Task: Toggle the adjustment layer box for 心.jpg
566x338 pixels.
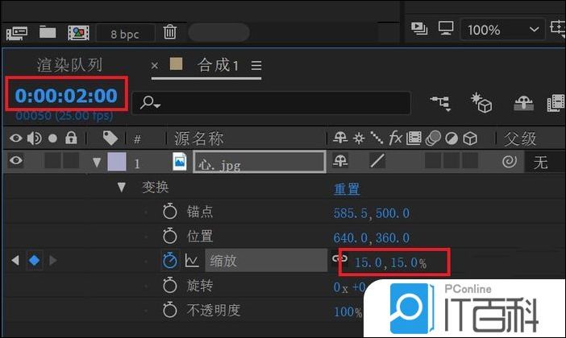Action: tap(452, 161)
